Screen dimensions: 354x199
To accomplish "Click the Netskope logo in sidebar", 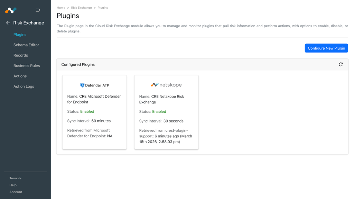I will [11, 10].
